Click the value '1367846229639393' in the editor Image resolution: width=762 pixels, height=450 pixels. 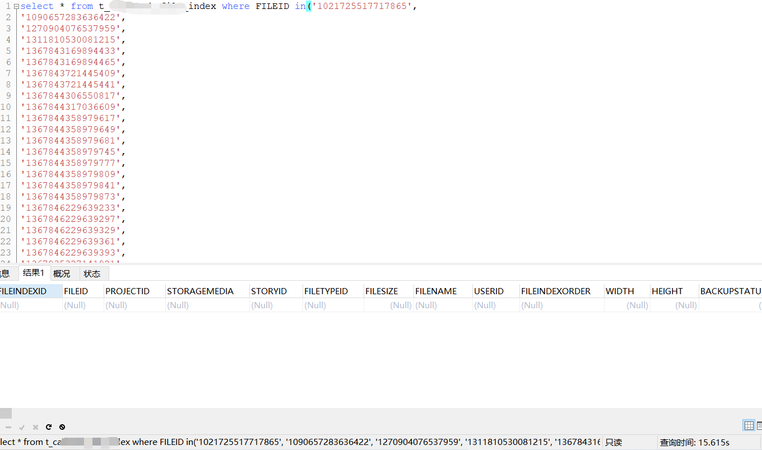point(71,253)
